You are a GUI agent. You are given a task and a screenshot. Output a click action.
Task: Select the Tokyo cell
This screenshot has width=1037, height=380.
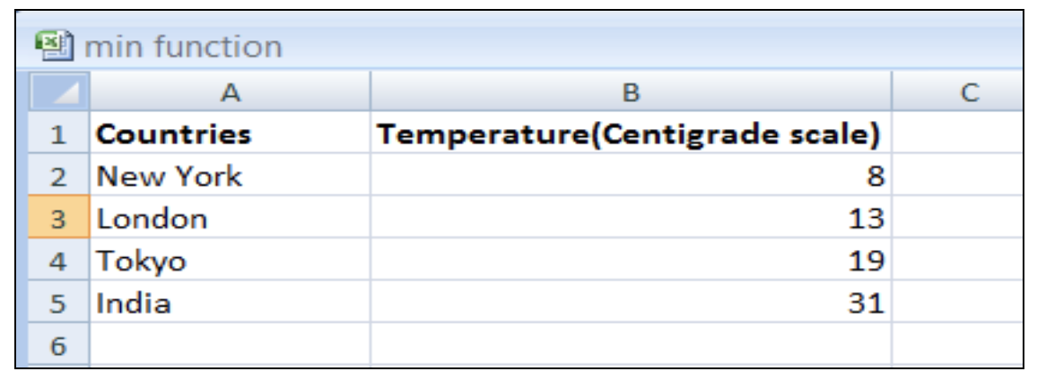pos(231,259)
